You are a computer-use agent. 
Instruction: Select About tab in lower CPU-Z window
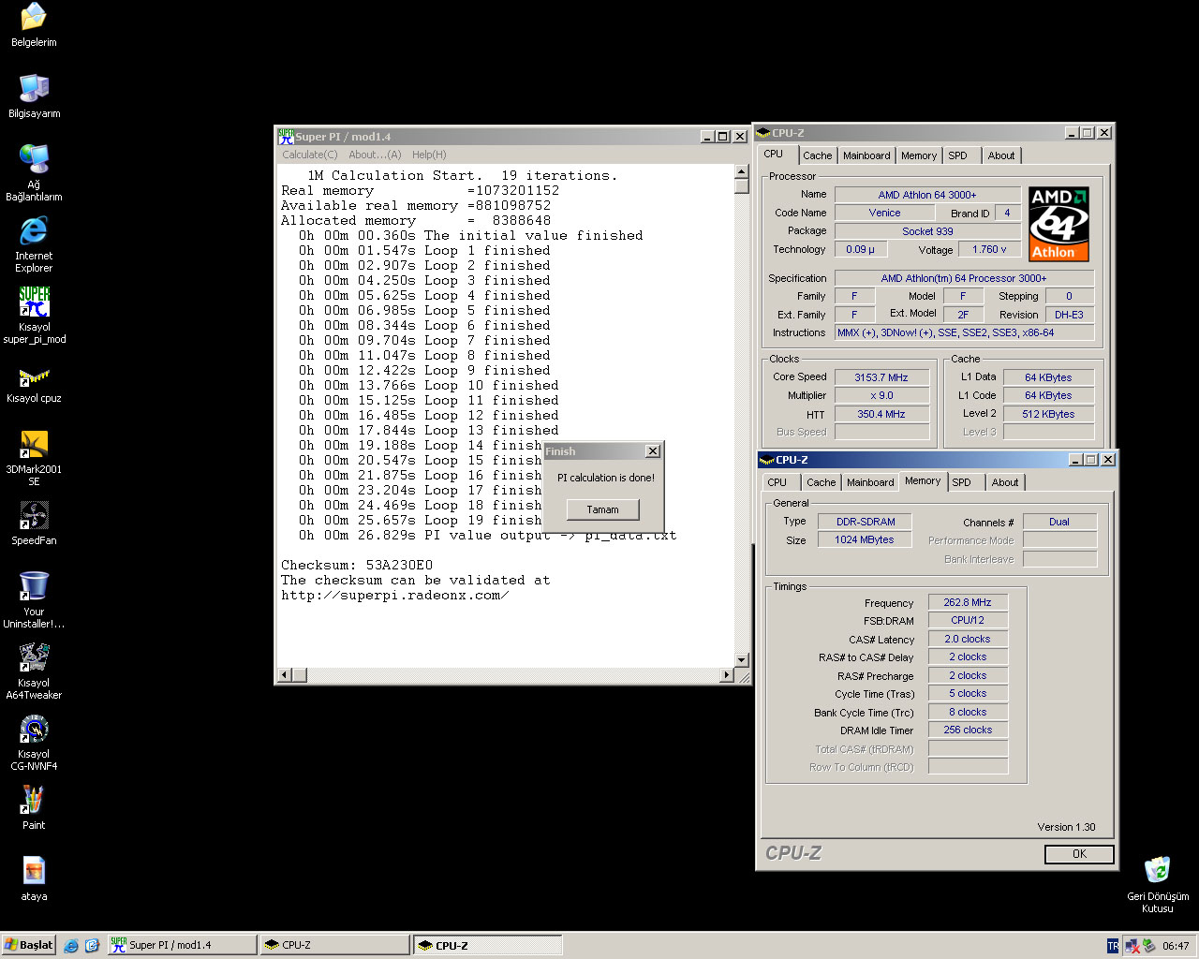pyautogui.click(x=1005, y=482)
